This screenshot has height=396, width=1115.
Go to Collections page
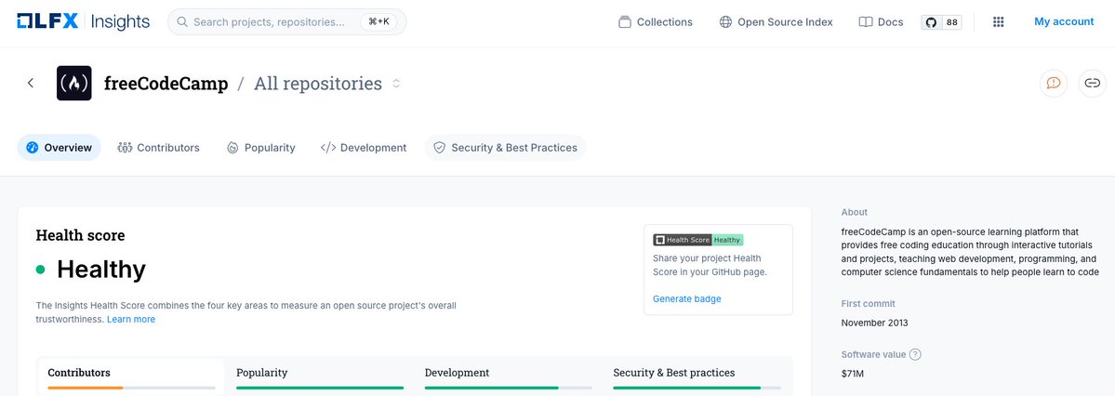656,22
